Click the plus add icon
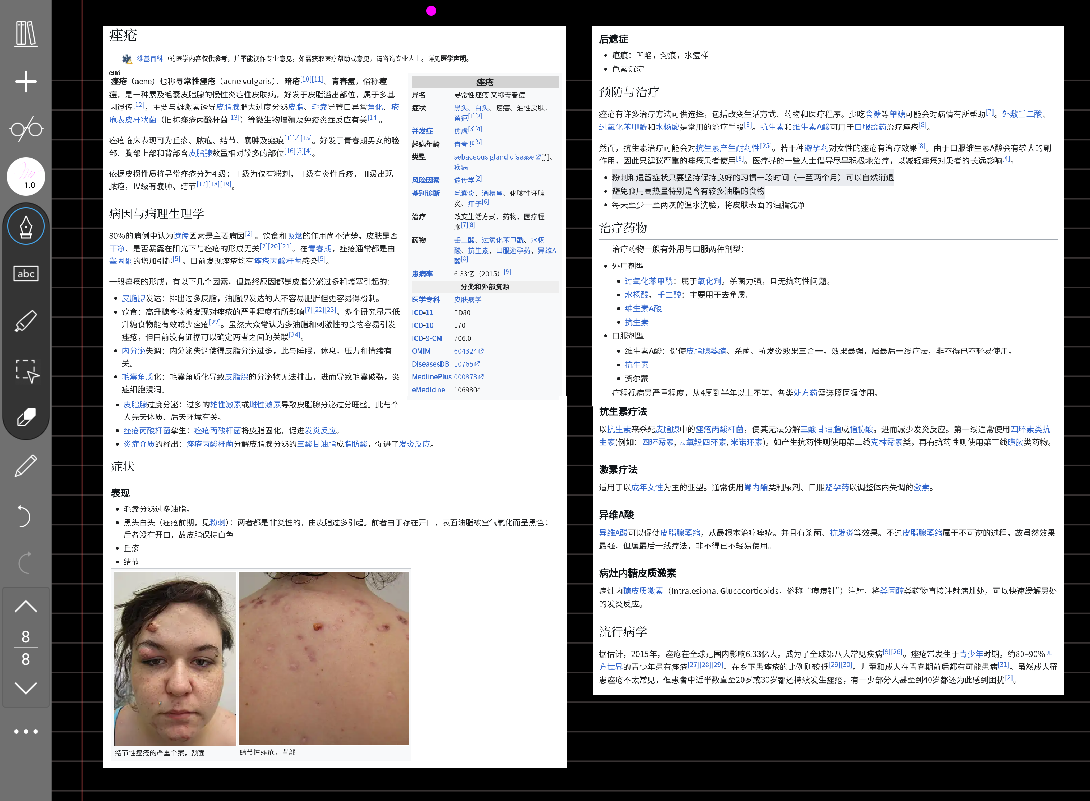Viewport: 1090px width, 801px height. (26, 82)
